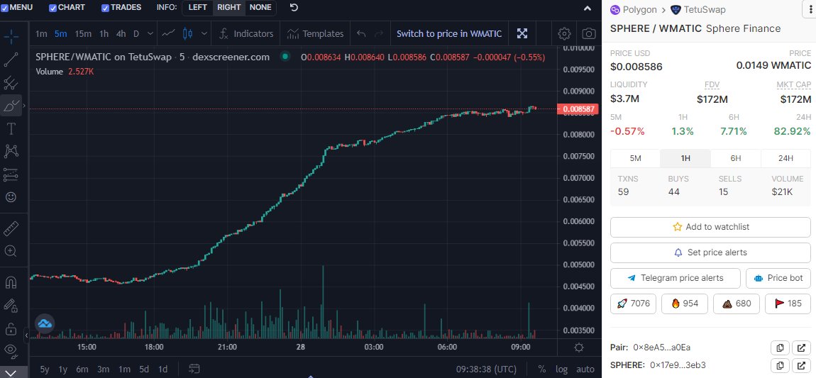This screenshot has height=378, width=816.
Task: Expand more drawing tools at toolbar bottom
Action: 11,372
